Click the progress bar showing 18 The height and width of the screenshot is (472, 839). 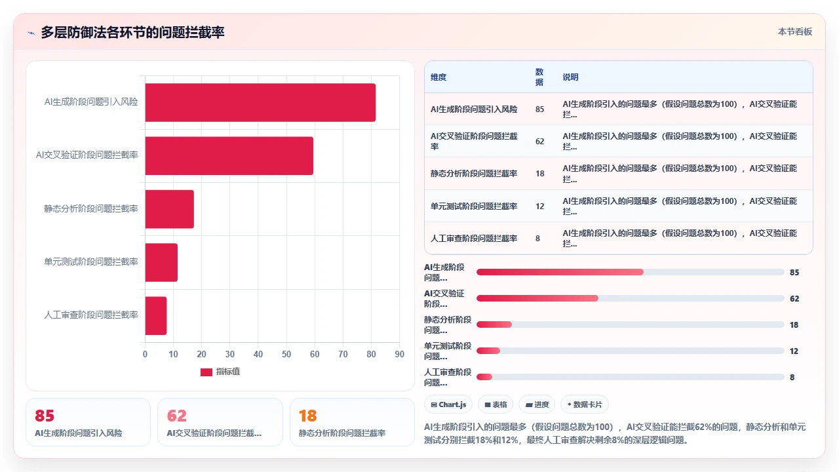pyautogui.click(x=631, y=324)
